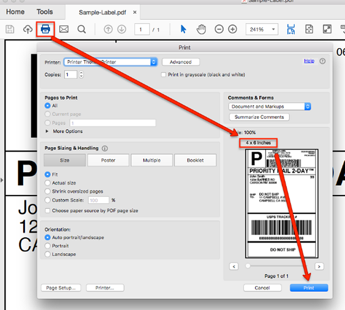Zoom in with plus icon
The image size is (345, 310).
point(233,29)
